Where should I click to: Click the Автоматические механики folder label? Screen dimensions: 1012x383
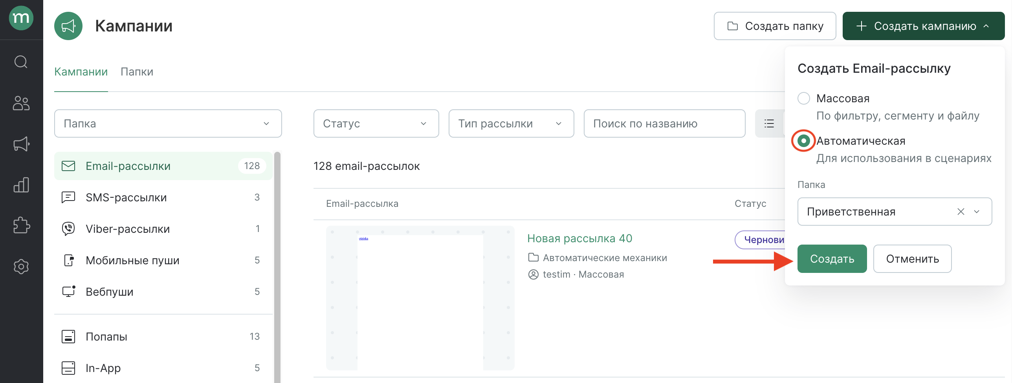[605, 258]
